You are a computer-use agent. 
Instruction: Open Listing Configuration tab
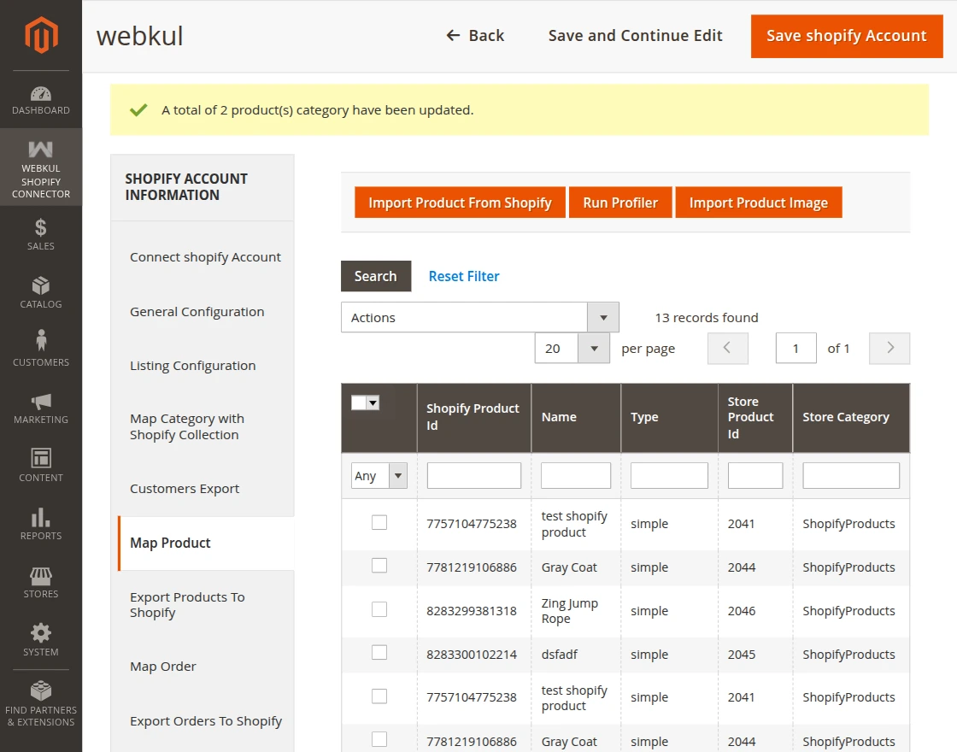click(x=193, y=366)
